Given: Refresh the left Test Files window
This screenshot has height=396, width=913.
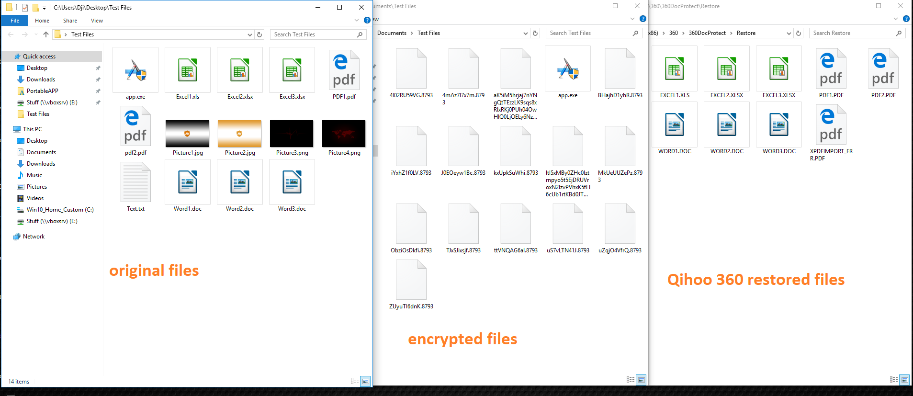Looking at the screenshot, I should [x=259, y=34].
